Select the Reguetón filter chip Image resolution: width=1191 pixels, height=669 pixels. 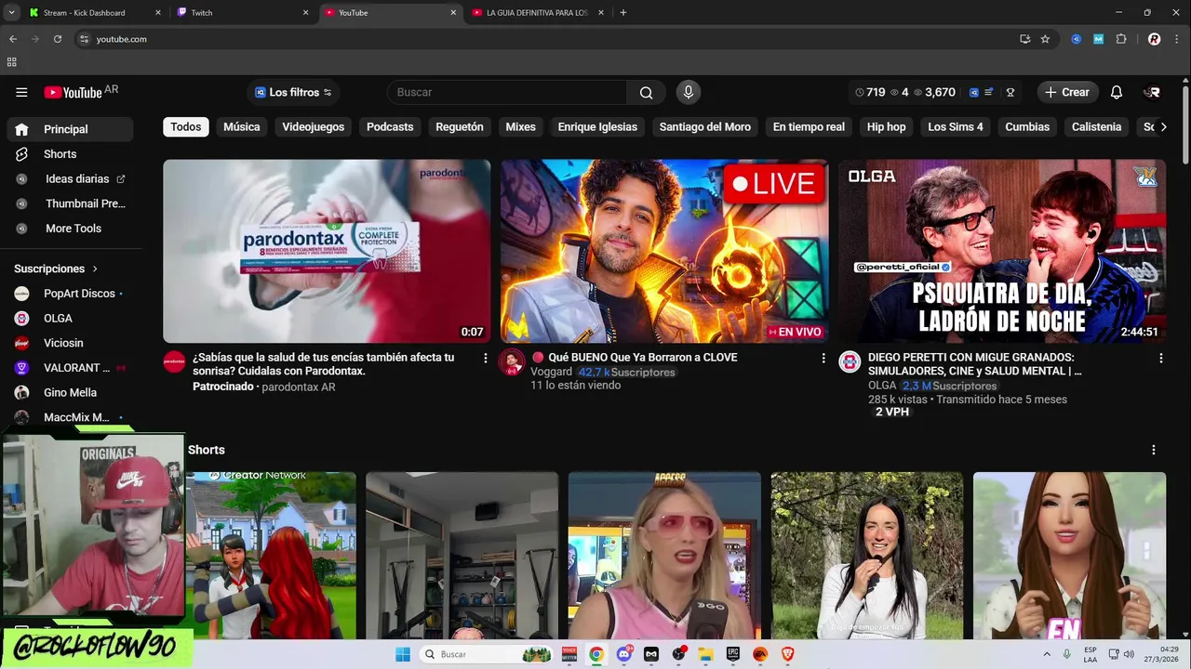[460, 126]
